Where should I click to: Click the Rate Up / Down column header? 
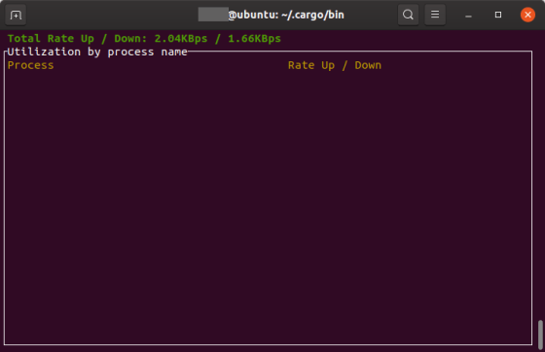tap(335, 65)
